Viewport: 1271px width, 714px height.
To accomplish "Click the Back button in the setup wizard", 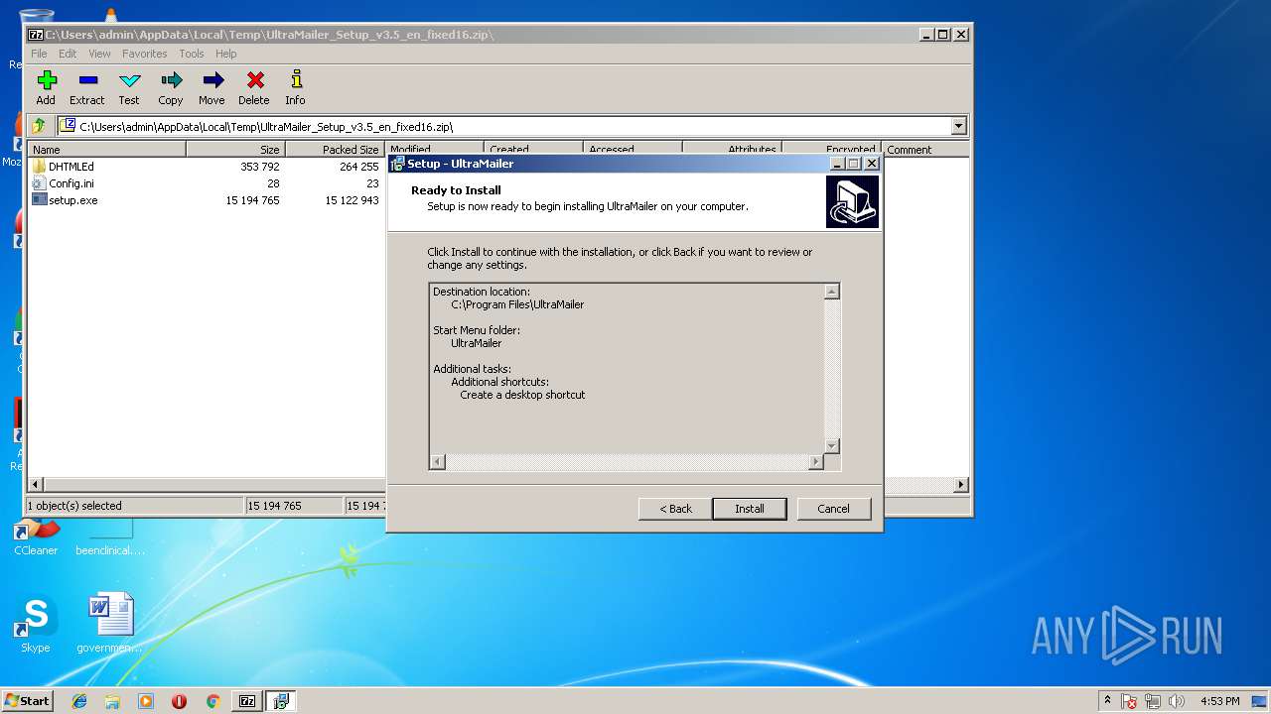I will [675, 509].
